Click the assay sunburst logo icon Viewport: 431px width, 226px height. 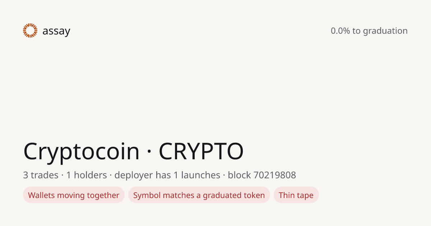(x=30, y=30)
